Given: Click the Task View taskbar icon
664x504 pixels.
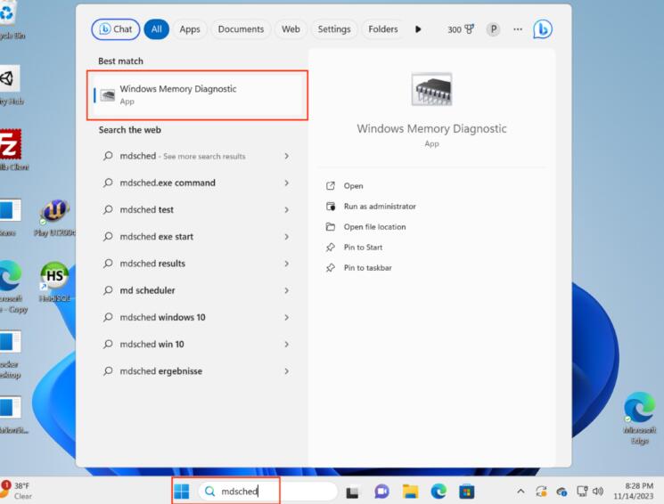Looking at the screenshot, I should pos(353,491).
